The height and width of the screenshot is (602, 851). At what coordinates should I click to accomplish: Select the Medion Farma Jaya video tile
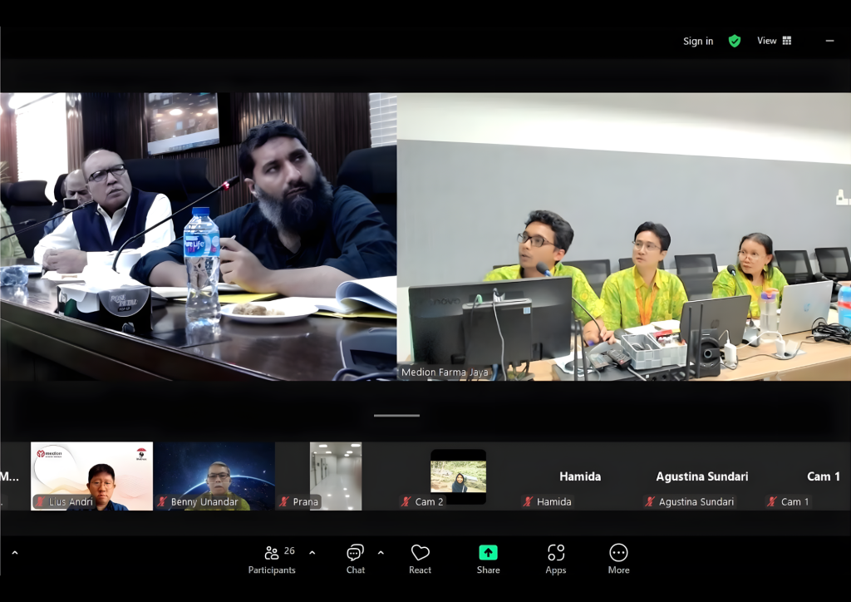[x=623, y=237]
